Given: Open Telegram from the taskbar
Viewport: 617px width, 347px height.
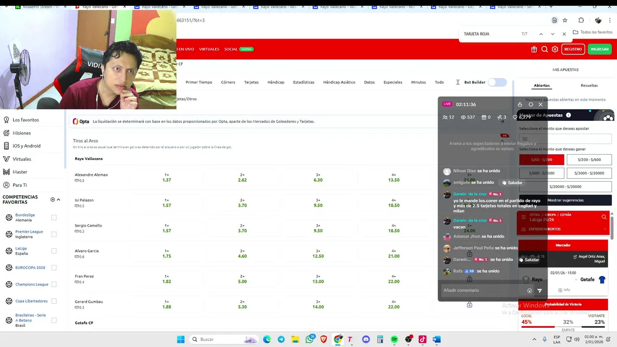Looking at the screenshot, I should pos(281,339).
